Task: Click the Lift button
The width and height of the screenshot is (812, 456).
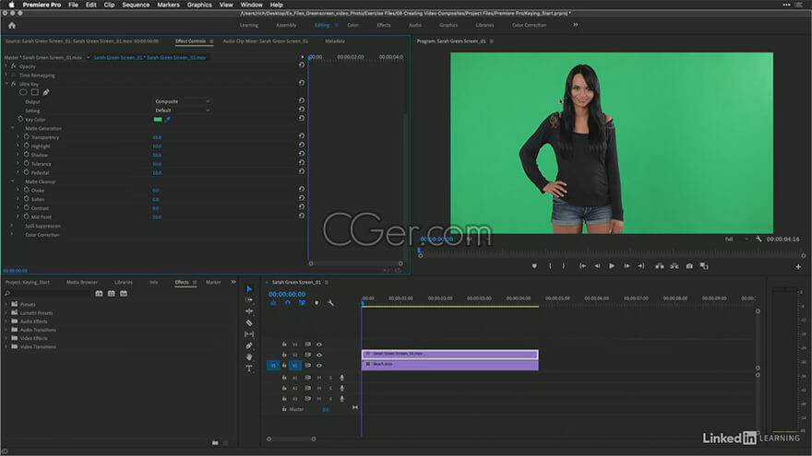Action: pyautogui.click(x=659, y=266)
